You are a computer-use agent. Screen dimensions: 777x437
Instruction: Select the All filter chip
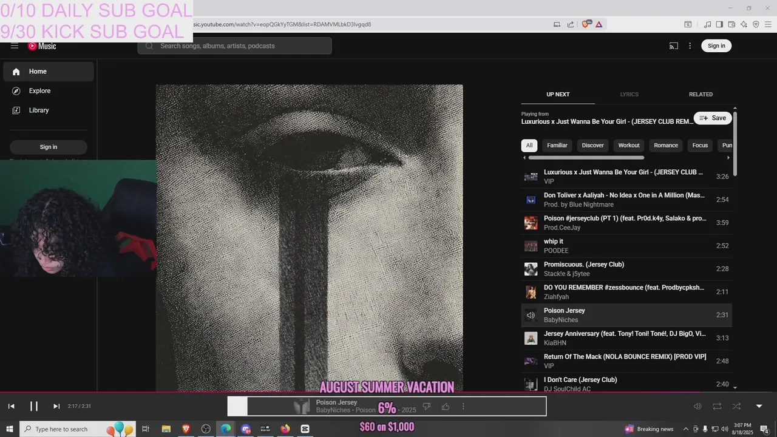529,146
